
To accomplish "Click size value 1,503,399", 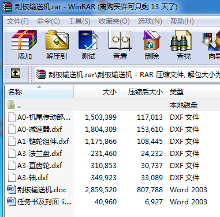I will 101,117.
